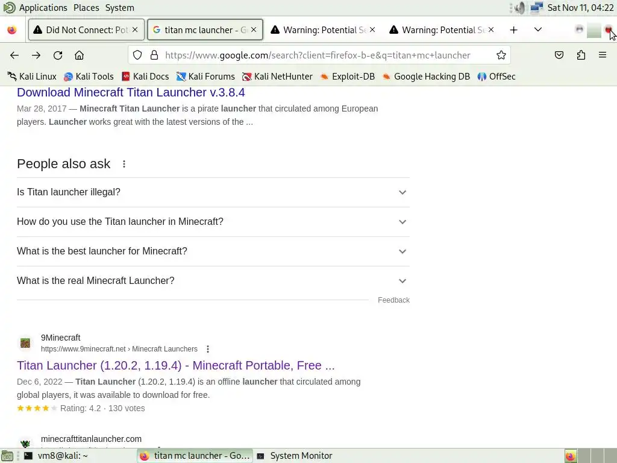
Task: Click the clock 'Sat Nov 11, 04:22'
Action: 580,8
